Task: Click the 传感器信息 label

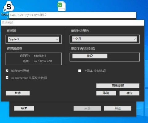Action: click(14, 49)
